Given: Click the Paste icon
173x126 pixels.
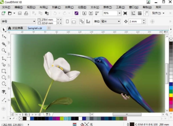Looking at the screenshot, I should [47, 13].
